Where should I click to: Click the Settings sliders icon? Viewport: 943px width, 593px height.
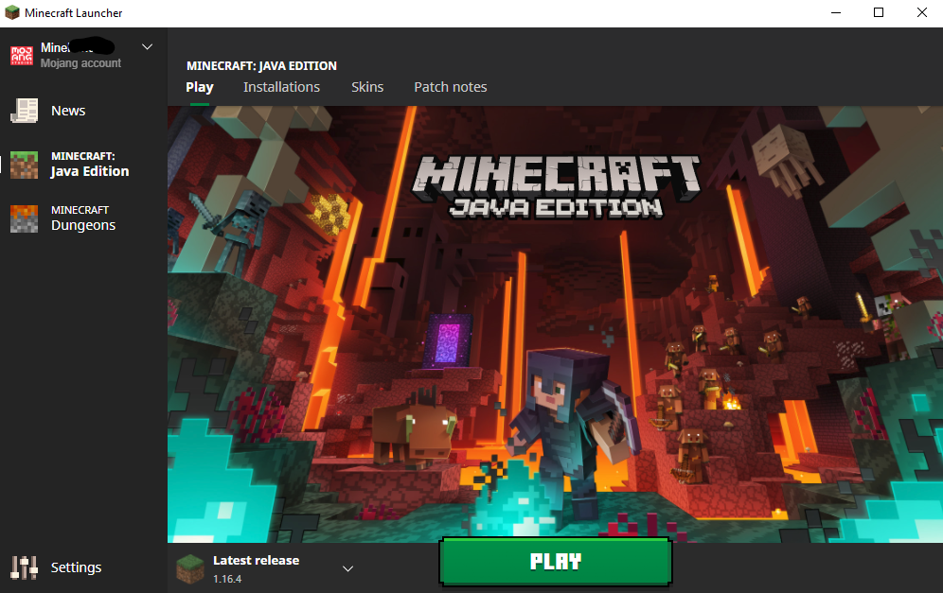24,567
